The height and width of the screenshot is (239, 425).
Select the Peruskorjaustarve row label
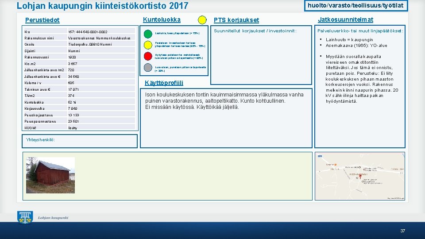pos(39,115)
